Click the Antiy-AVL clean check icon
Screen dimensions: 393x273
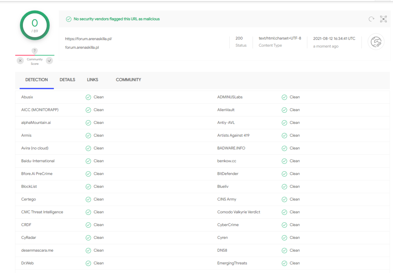tap(284, 123)
